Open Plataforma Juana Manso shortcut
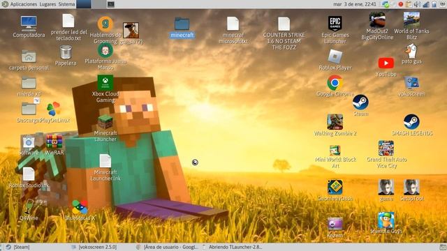 pos(105,50)
